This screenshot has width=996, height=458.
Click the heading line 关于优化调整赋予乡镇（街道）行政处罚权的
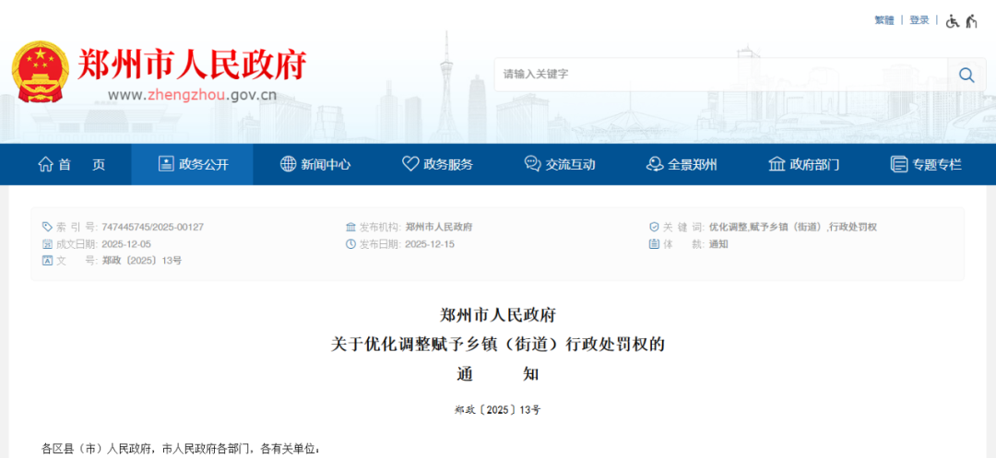[498, 345]
